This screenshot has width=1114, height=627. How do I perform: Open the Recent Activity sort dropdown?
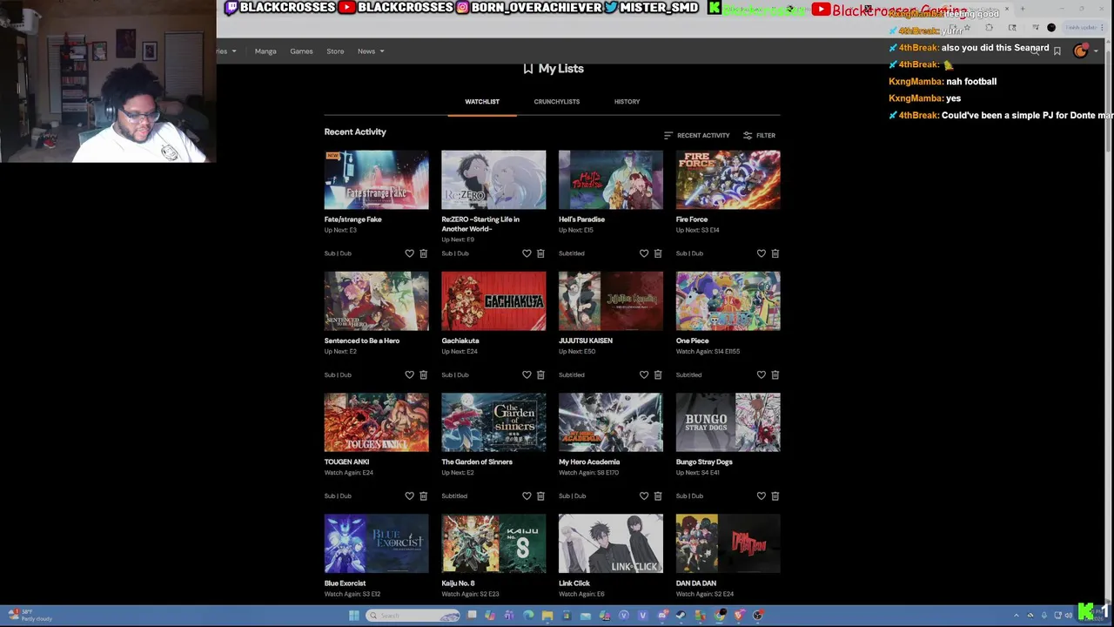[696, 135]
